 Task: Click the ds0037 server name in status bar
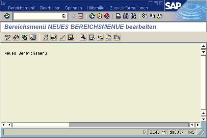tap(177, 132)
